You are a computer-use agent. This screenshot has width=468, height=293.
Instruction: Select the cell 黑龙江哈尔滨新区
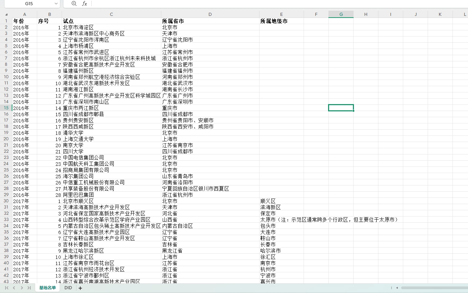point(112,251)
